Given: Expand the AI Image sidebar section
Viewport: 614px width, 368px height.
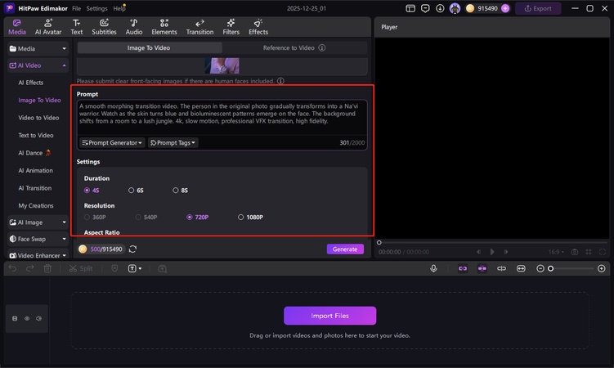Looking at the screenshot, I should tap(38, 222).
